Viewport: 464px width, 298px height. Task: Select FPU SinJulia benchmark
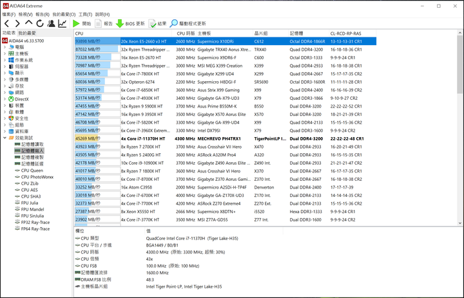pyautogui.click(x=30, y=216)
